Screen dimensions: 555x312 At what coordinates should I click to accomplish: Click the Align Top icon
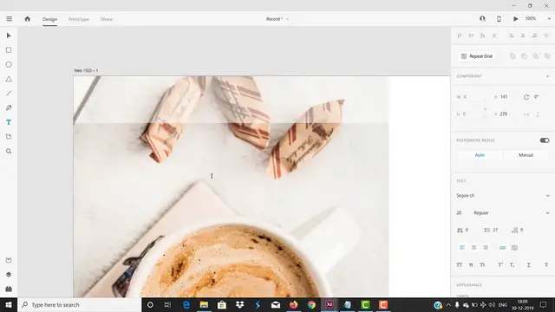coord(460,36)
